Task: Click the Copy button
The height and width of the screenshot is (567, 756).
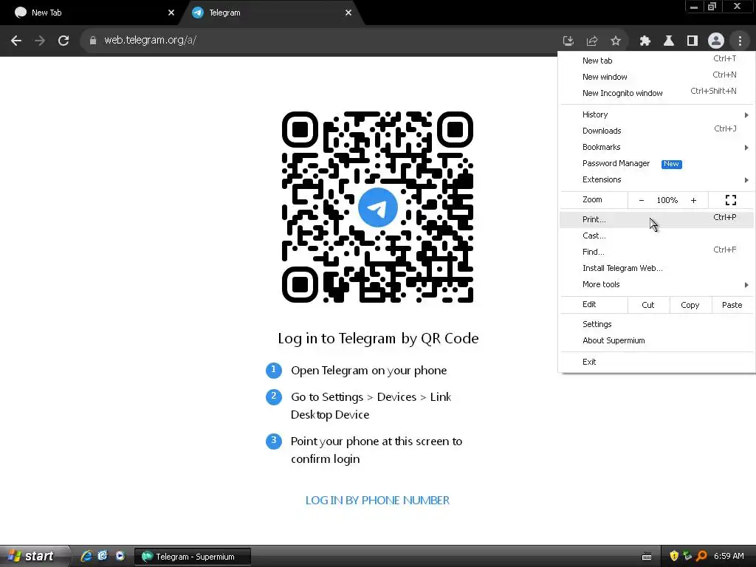Action: (x=690, y=305)
